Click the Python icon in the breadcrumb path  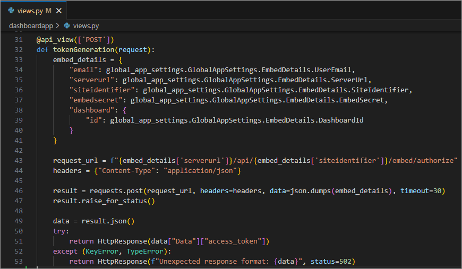pyautogui.click(x=67, y=25)
